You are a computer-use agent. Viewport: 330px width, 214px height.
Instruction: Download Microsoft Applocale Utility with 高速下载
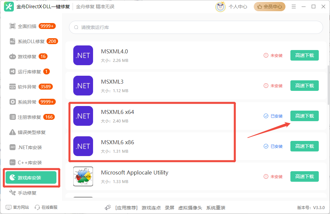tap(305, 176)
